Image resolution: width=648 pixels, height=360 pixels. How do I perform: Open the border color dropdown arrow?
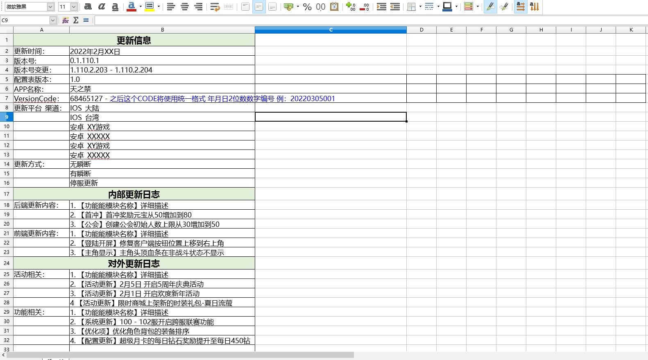coord(456,7)
